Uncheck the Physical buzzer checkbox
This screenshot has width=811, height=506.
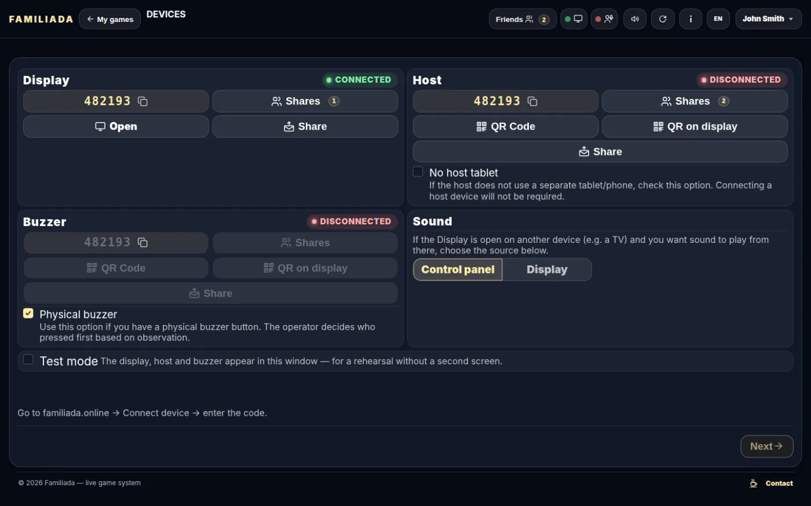tap(28, 313)
